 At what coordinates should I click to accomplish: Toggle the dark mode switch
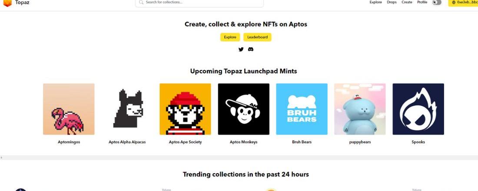coord(437,2)
